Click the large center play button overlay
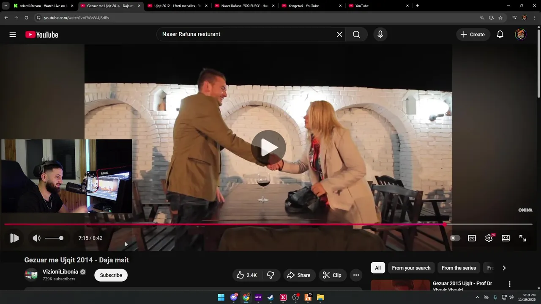Viewport: 541px width, 304px height. pos(268,147)
